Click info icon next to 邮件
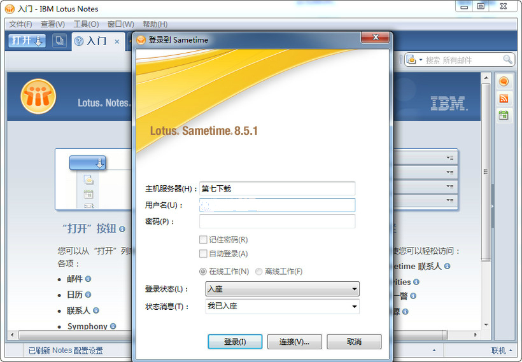Image resolution: width=522 pixels, height=362 pixels. pyautogui.click(x=88, y=279)
